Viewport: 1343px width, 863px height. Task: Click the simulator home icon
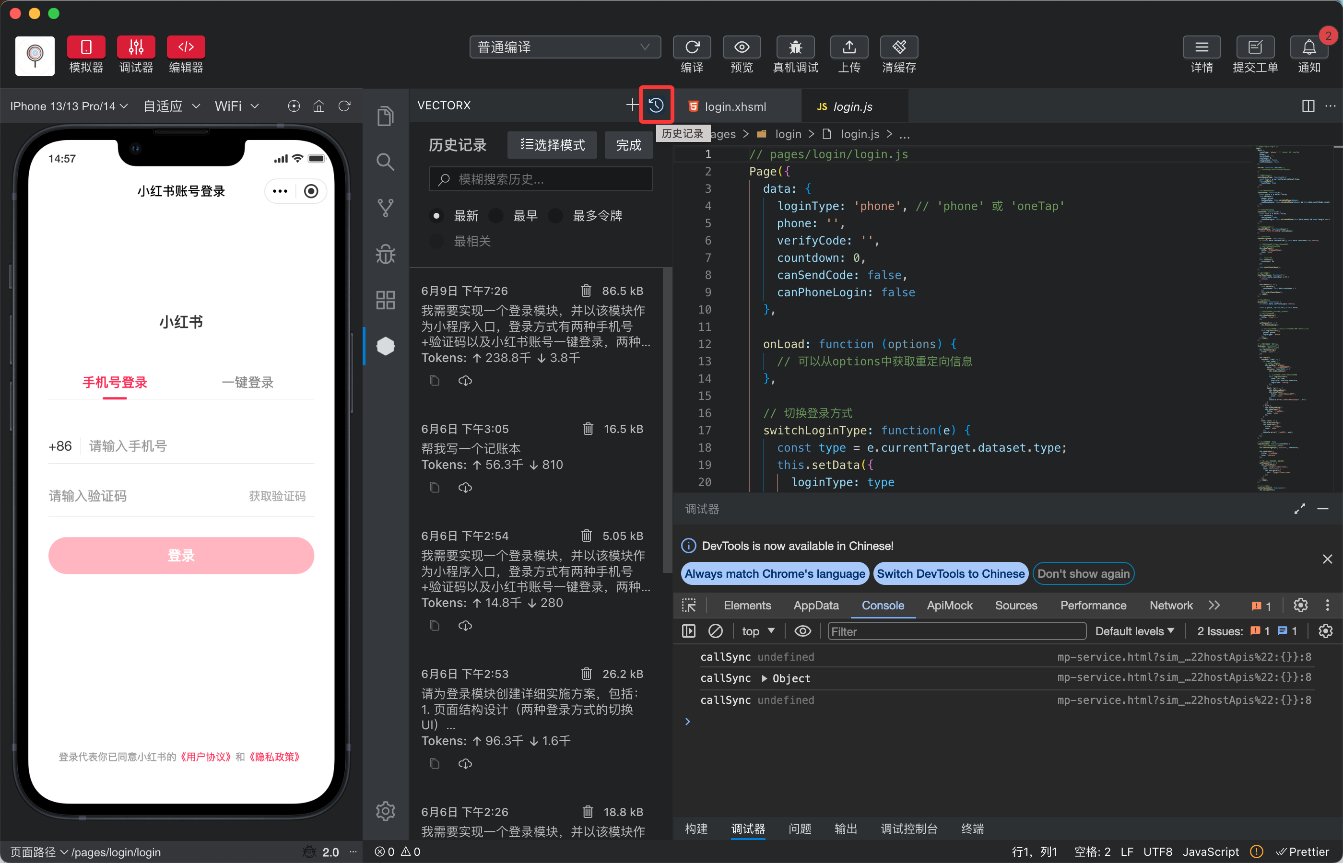click(x=319, y=106)
